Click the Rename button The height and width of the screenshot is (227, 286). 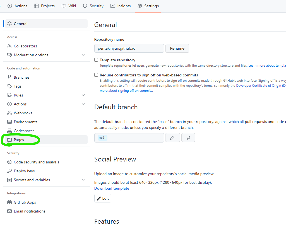[x=177, y=48]
